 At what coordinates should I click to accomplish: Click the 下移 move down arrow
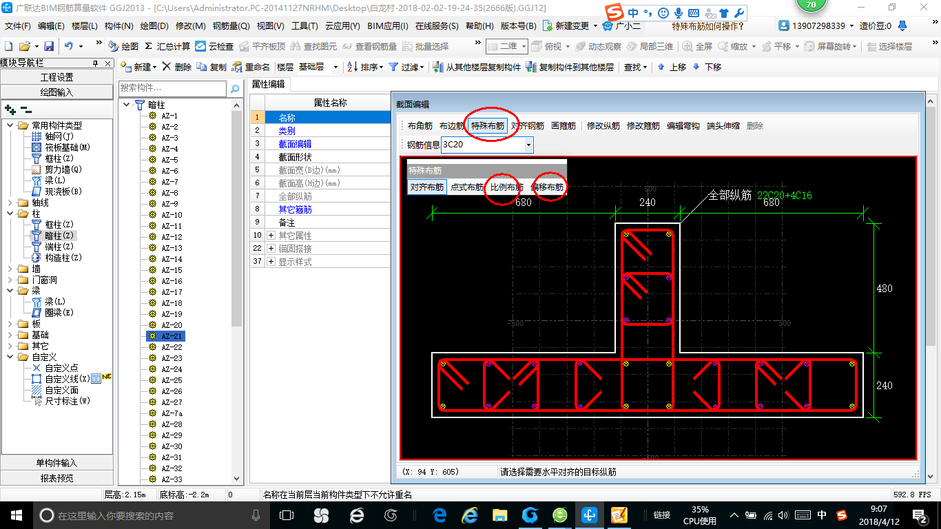[x=707, y=67]
